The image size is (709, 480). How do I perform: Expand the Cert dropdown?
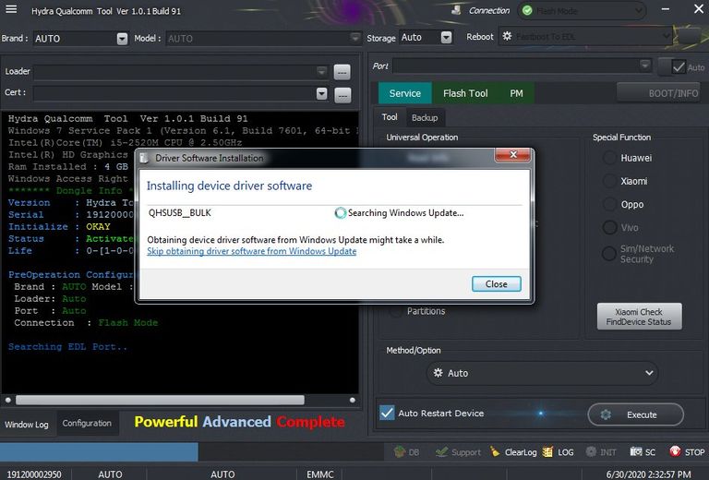(x=322, y=93)
